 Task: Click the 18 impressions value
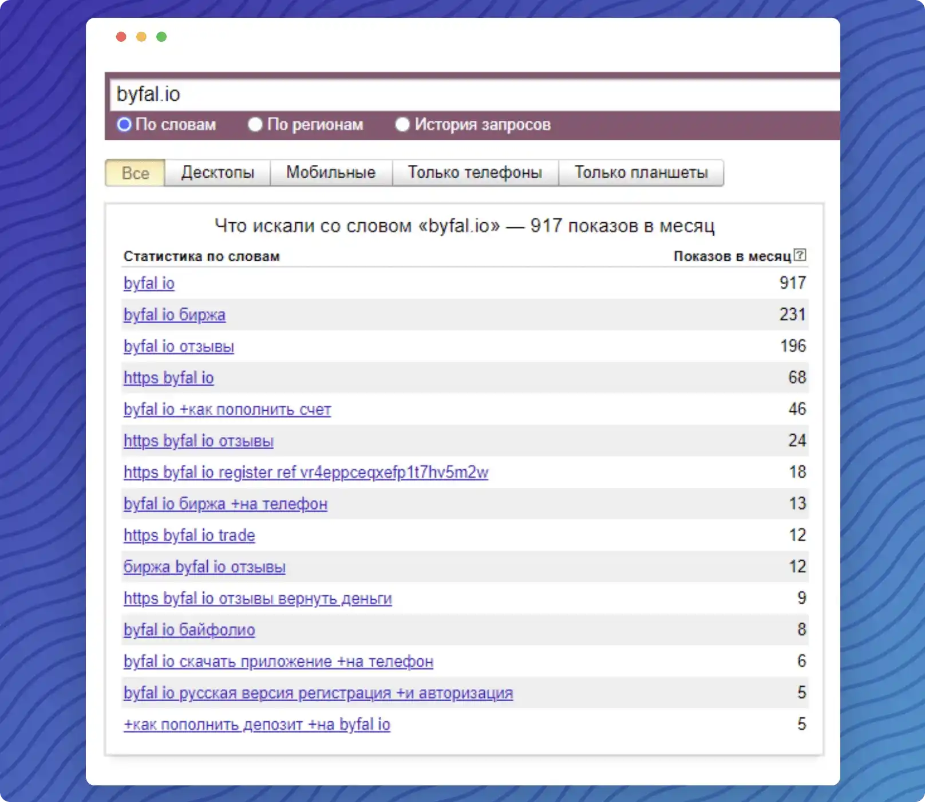(x=797, y=472)
